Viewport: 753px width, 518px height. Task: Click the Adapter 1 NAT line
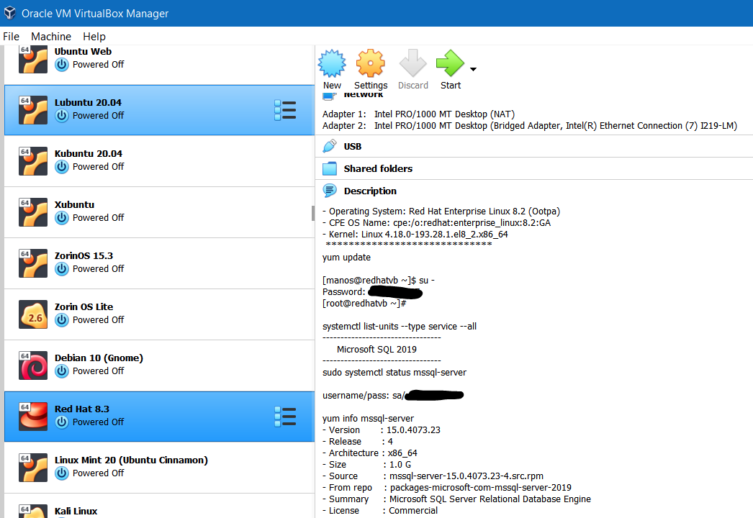click(418, 114)
